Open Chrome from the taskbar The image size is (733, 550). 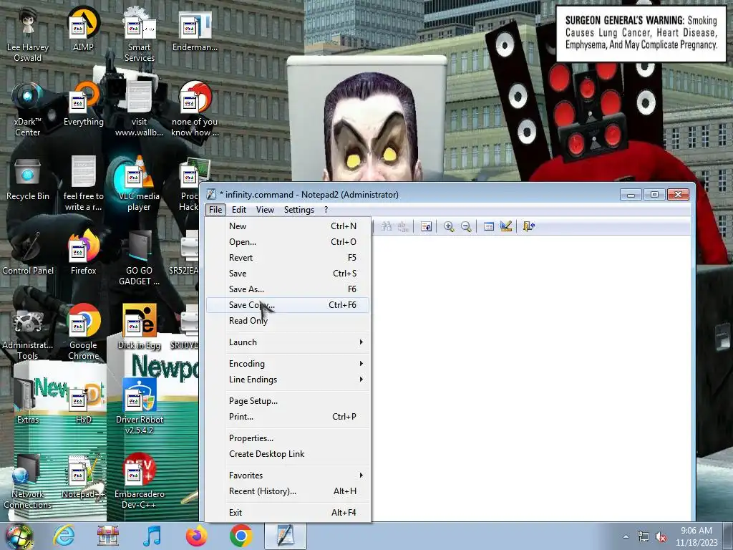(x=241, y=536)
